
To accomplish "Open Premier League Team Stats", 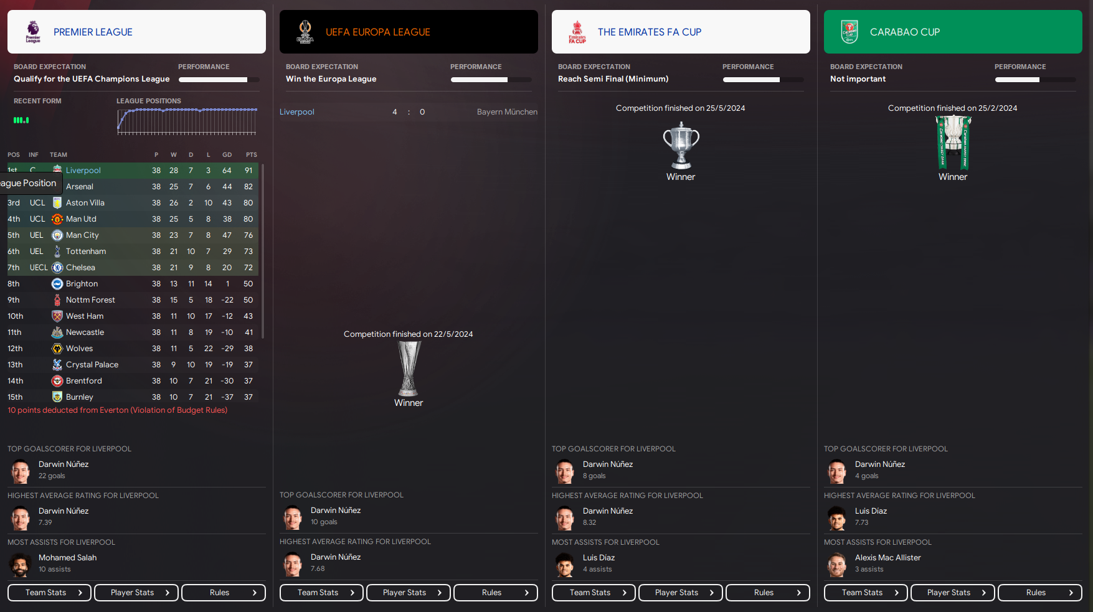I will tap(49, 593).
